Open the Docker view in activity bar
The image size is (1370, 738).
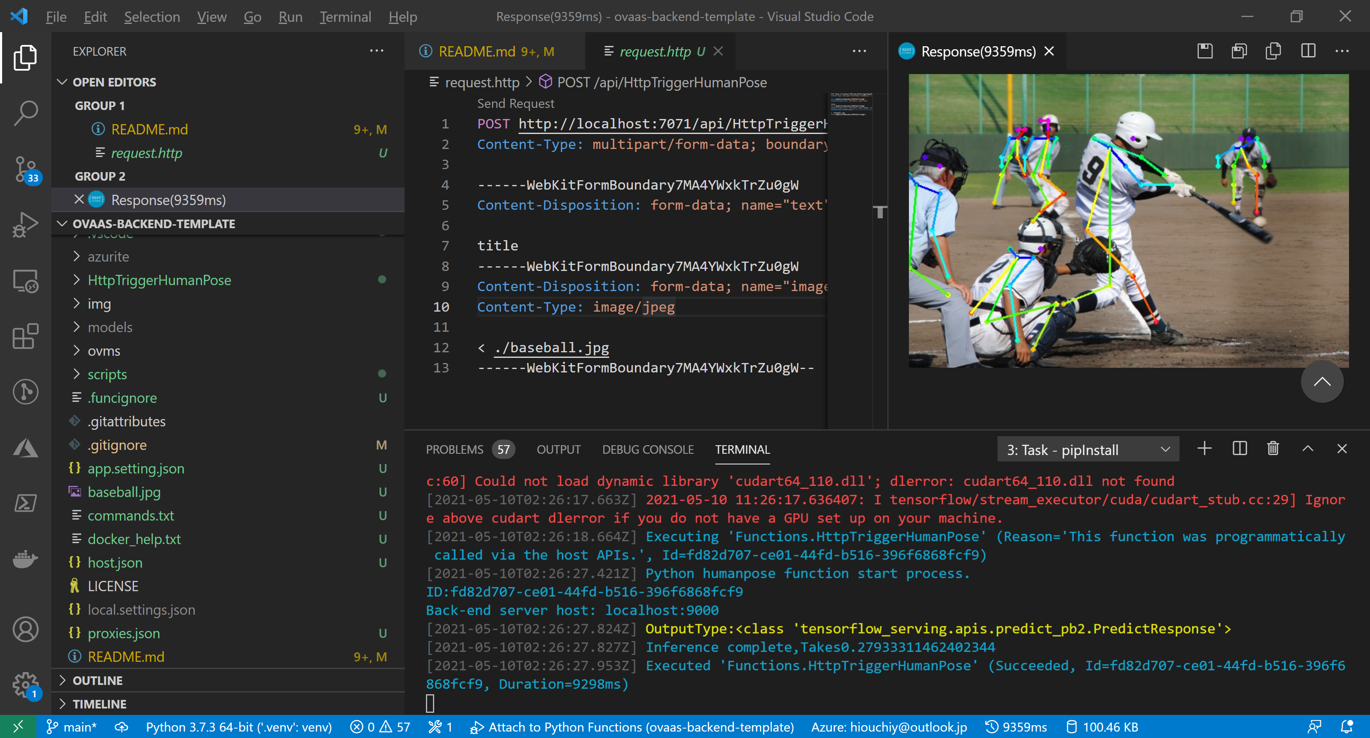[25, 559]
